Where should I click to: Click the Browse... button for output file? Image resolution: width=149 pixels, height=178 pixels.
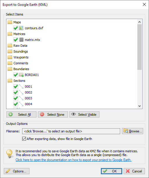[x=132, y=131]
